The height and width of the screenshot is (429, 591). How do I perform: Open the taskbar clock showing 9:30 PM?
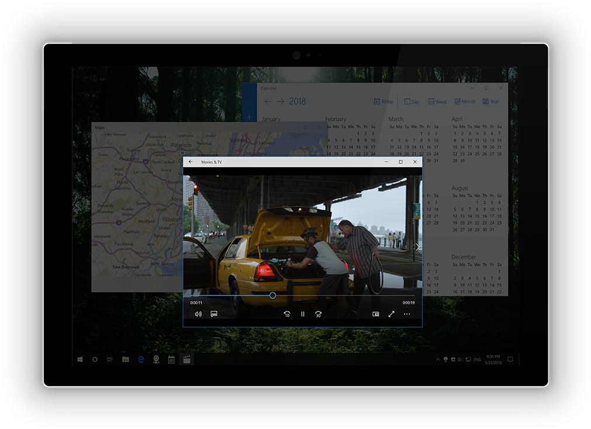493,360
